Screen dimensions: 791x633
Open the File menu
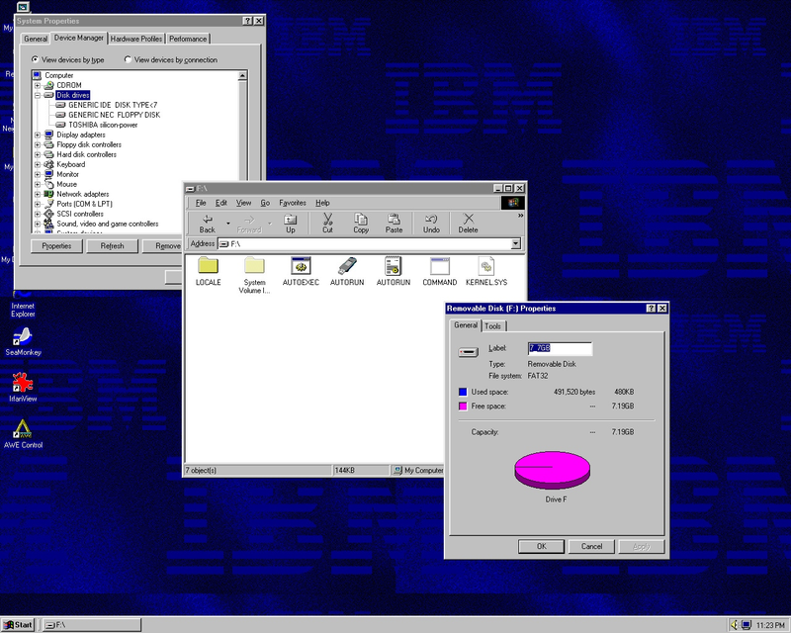[201, 203]
